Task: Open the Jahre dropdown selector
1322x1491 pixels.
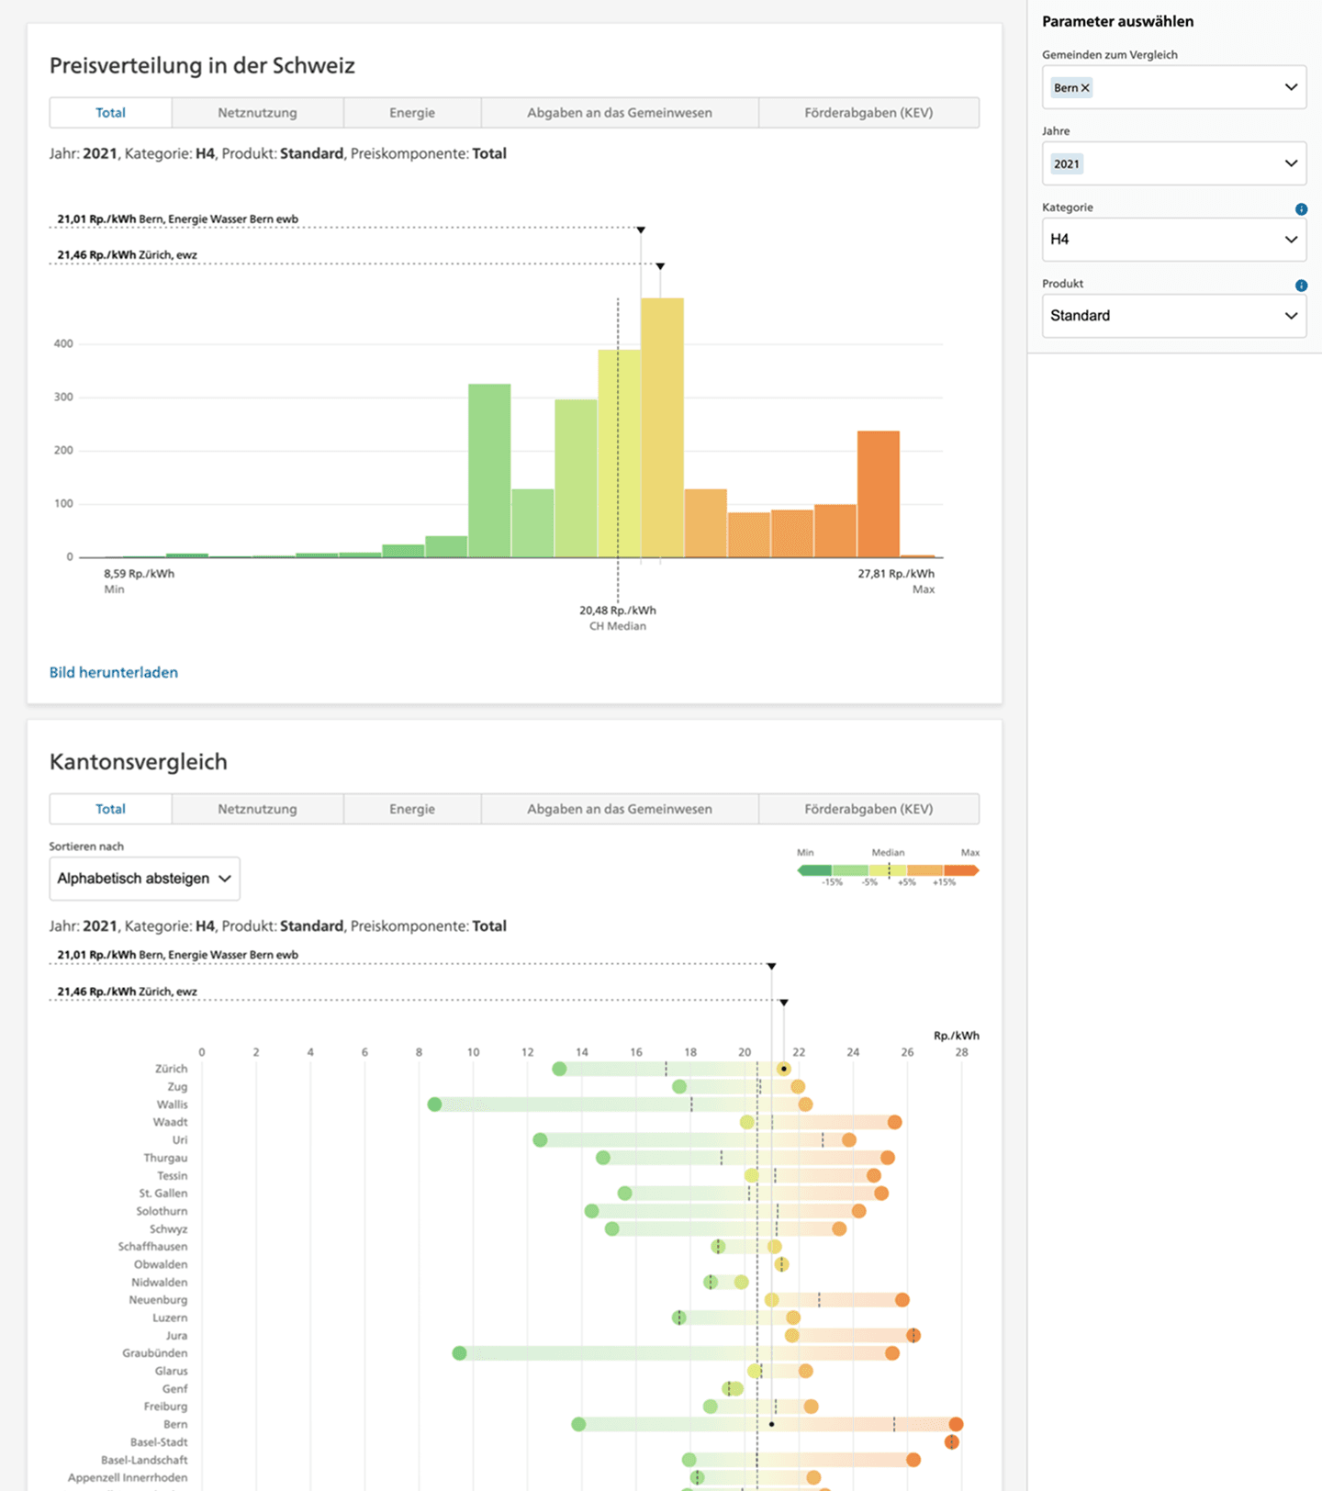Action: [x=1290, y=163]
